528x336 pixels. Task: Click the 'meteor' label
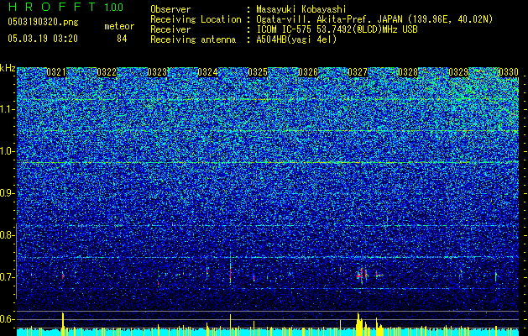(x=119, y=26)
